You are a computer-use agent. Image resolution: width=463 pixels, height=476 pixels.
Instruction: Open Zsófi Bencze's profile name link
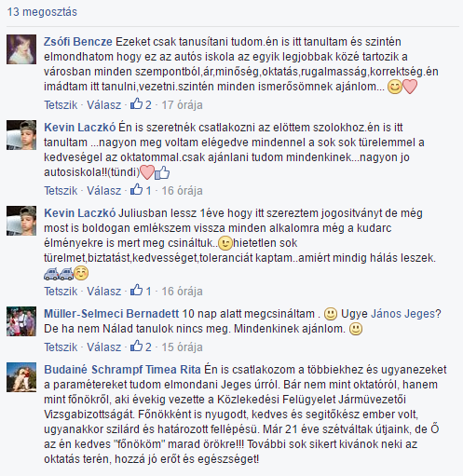click(x=78, y=42)
